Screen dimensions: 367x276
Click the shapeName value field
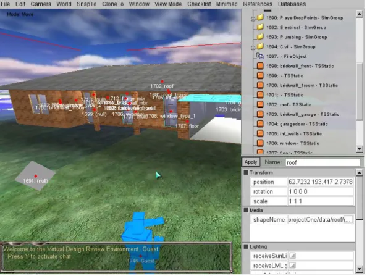[x=321, y=220]
